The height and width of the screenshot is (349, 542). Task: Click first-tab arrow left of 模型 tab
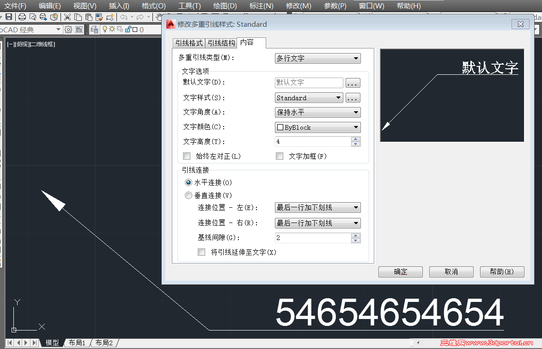(10, 343)
